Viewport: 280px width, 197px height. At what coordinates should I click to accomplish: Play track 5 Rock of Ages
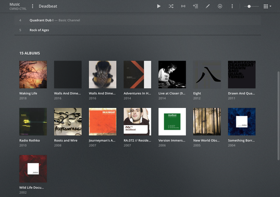point(39,30)
